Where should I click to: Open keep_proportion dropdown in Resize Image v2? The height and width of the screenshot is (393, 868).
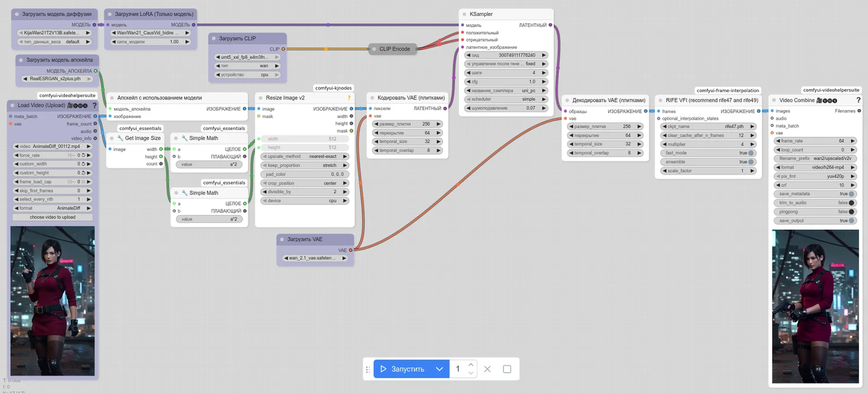305,165
